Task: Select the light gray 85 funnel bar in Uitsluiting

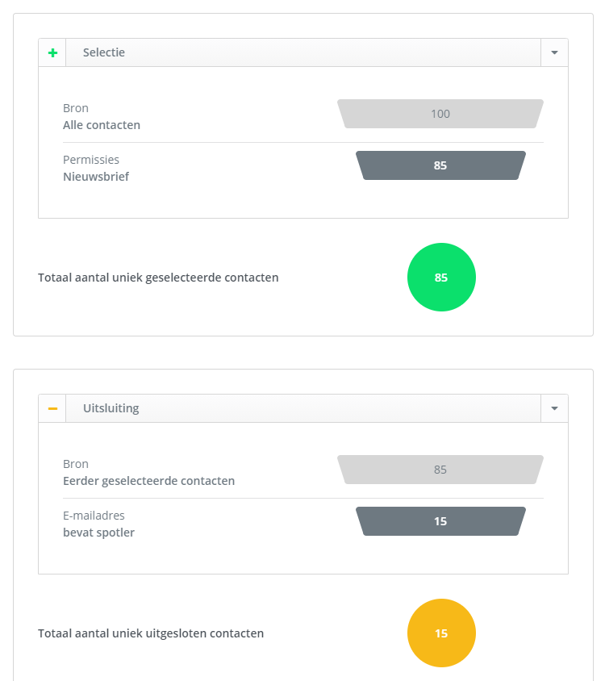Action: (440, 470)
